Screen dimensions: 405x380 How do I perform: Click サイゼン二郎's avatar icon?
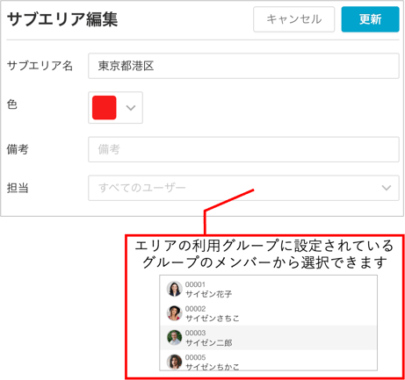coord(174,338)
